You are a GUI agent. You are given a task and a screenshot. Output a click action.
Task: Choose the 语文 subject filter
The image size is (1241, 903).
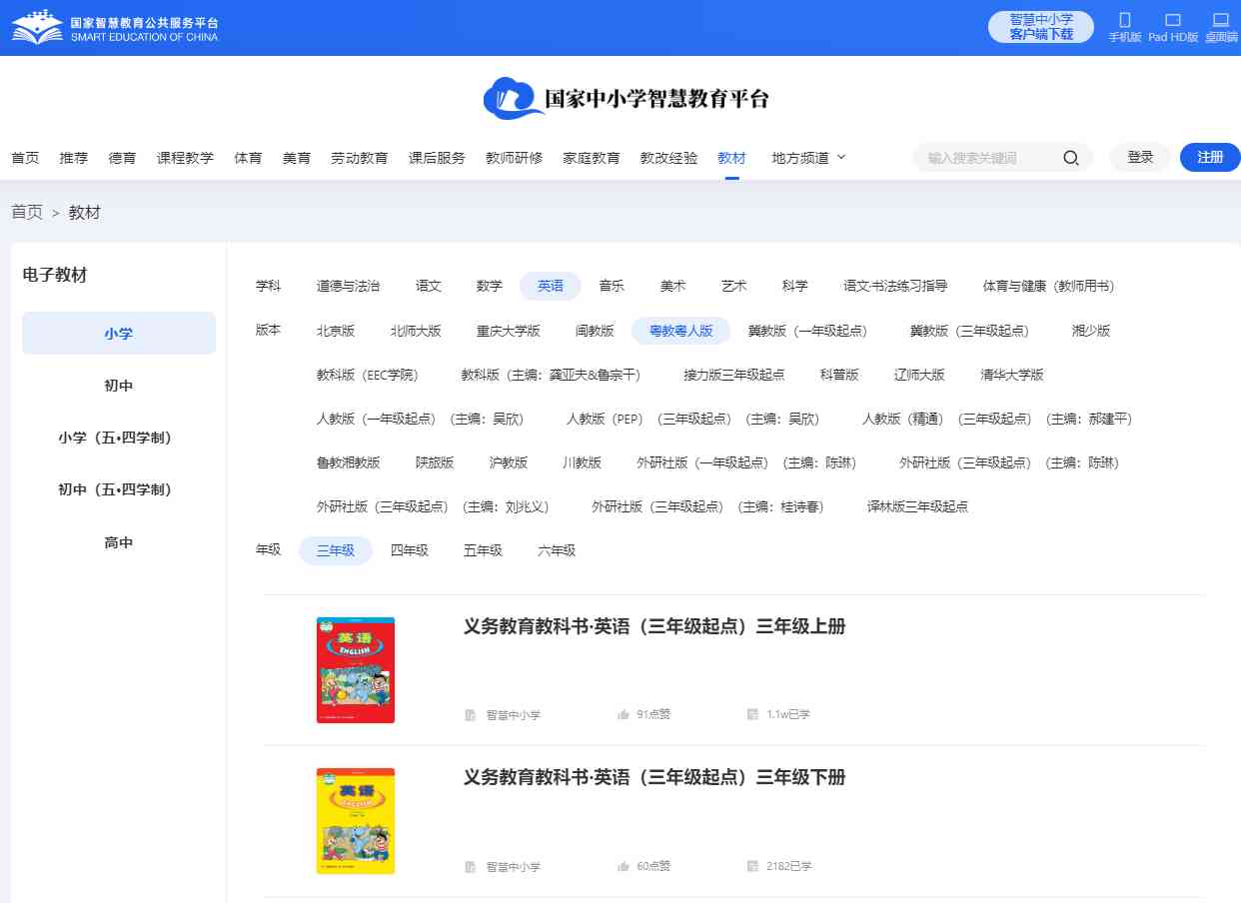pyautogui.click(x=429, y=286)
